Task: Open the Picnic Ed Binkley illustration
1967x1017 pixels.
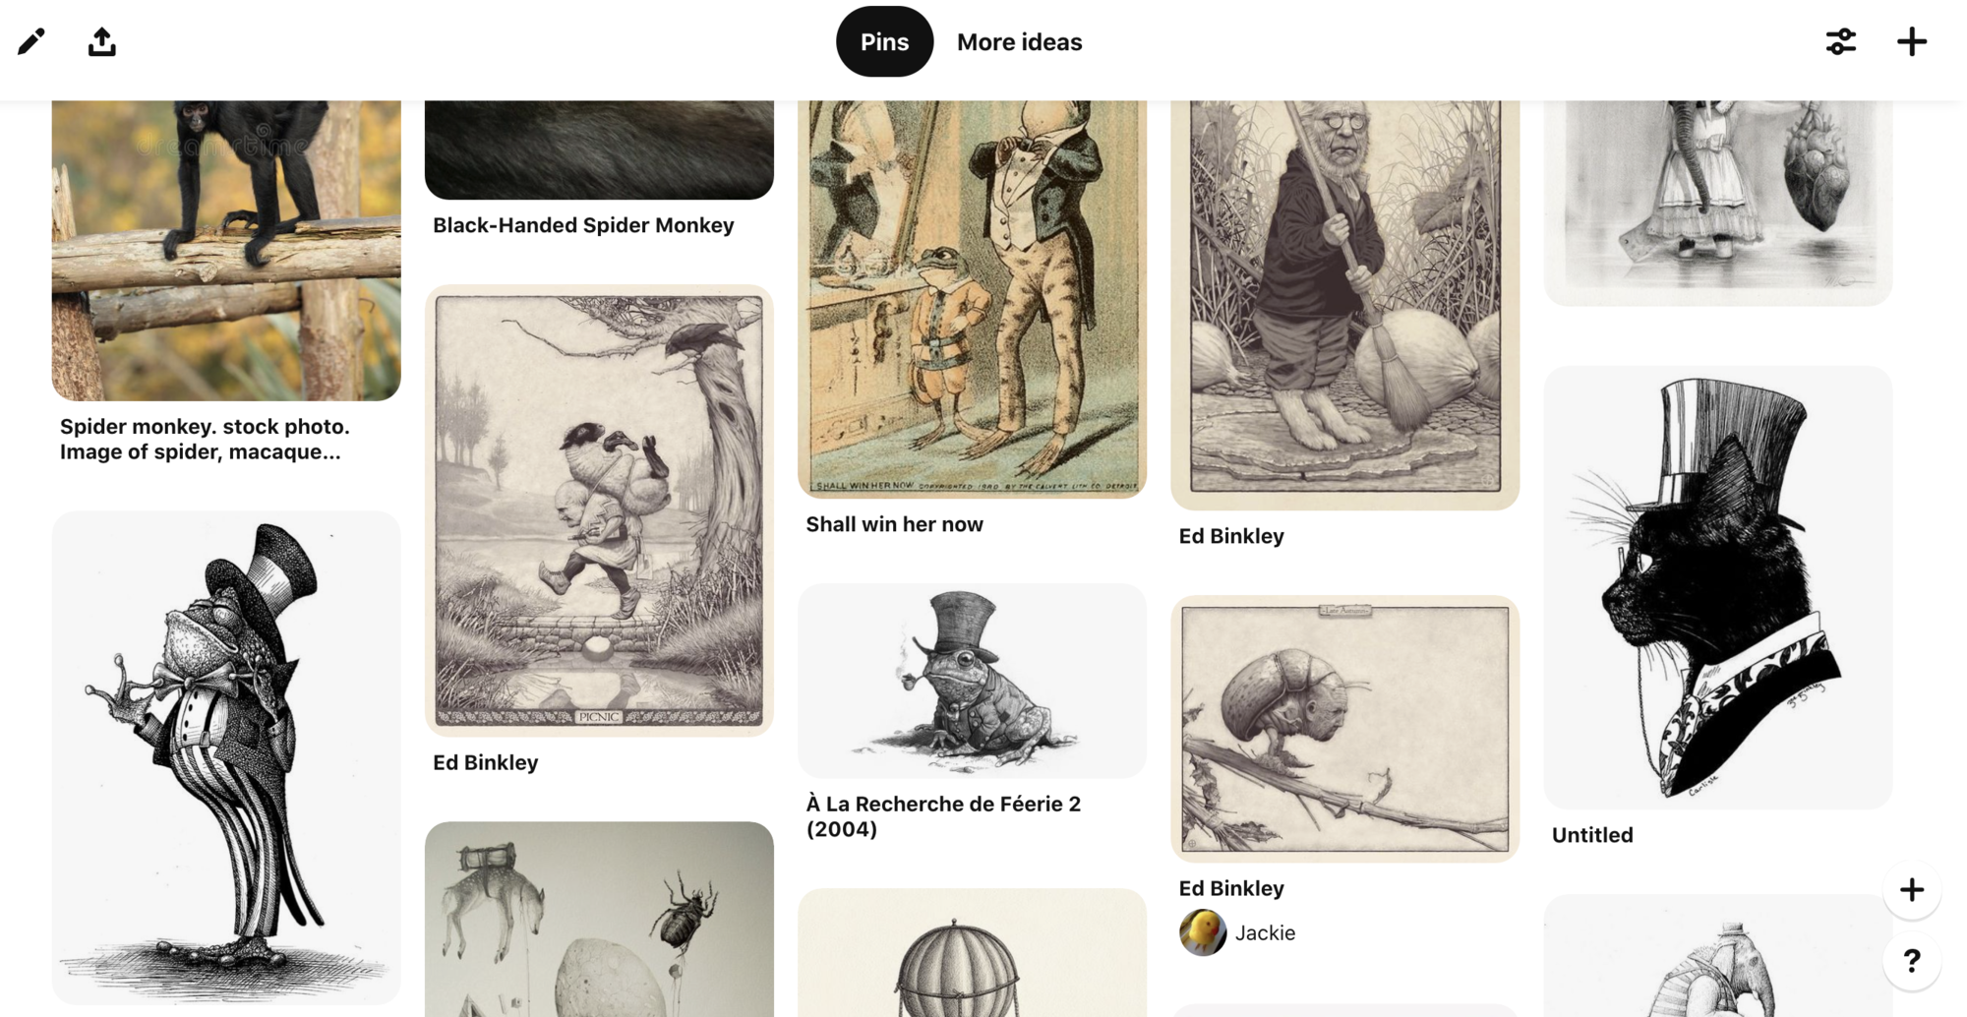Action: (599, 510)
